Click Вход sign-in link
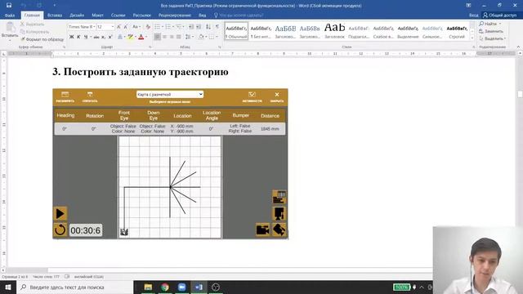 474,16
